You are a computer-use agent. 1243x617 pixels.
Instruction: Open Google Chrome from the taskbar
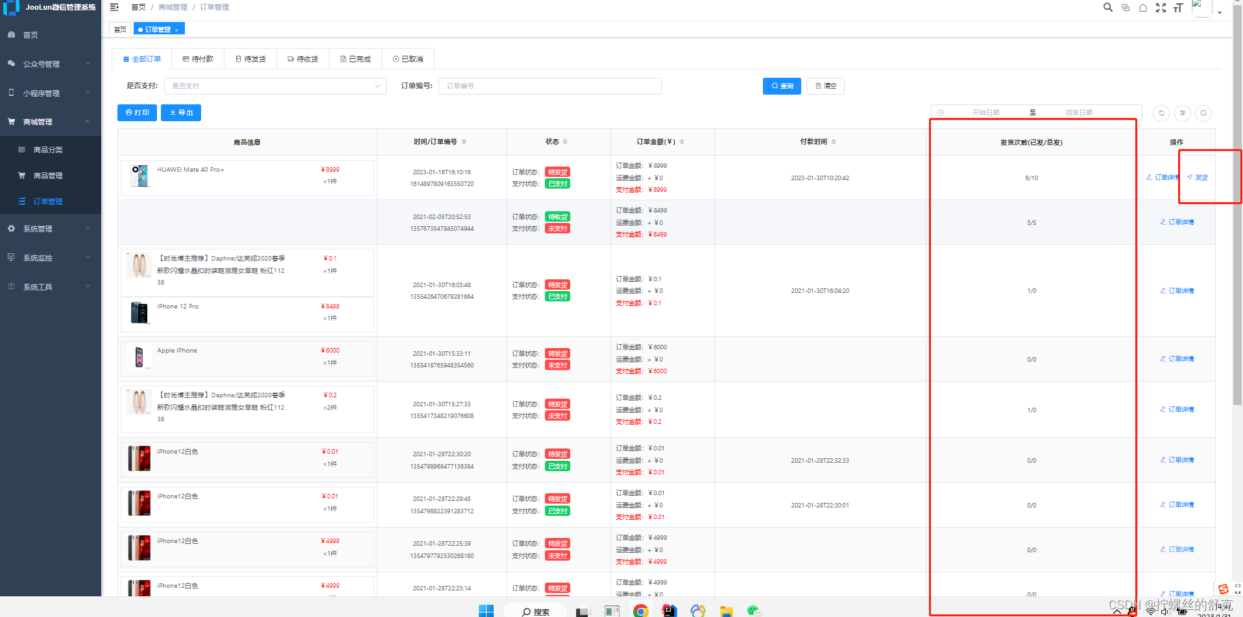[641, 611]
